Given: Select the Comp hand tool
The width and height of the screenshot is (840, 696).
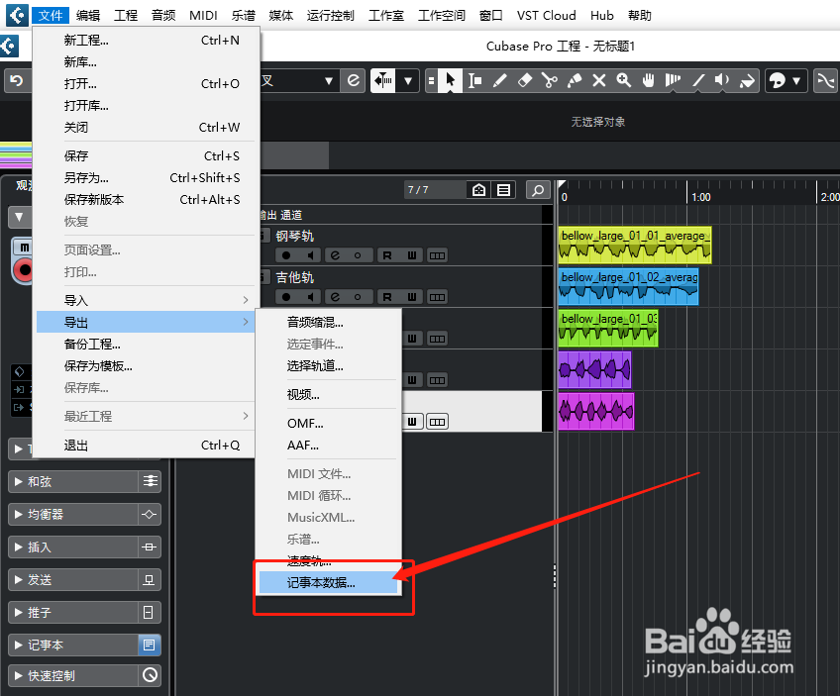Looking at the screenshot, I should coord(648,81).
